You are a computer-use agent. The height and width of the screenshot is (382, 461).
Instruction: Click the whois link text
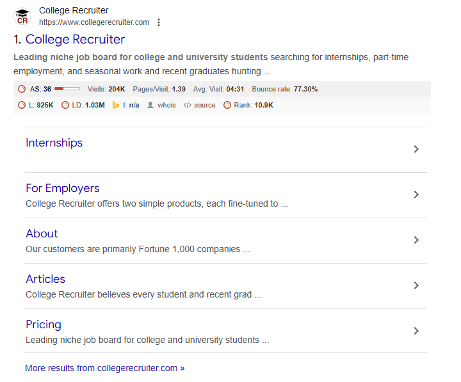pos(166,105)
